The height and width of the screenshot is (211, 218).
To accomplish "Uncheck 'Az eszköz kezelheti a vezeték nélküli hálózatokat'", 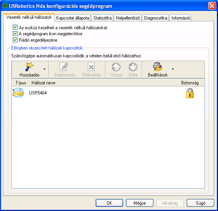I will [x=15, y=27].
